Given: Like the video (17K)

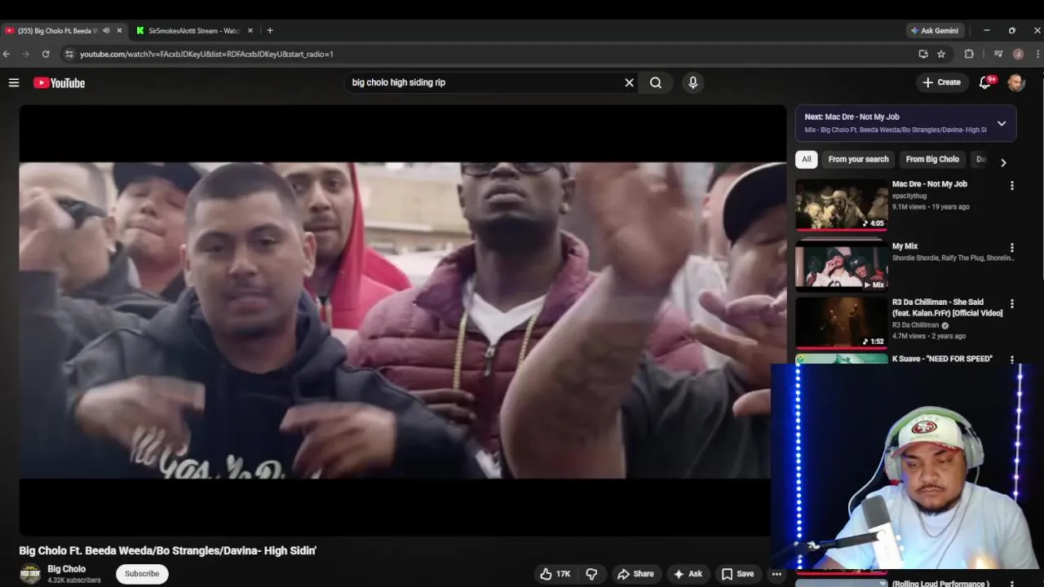Looking at the screenshot, I should tap(555, 574).
